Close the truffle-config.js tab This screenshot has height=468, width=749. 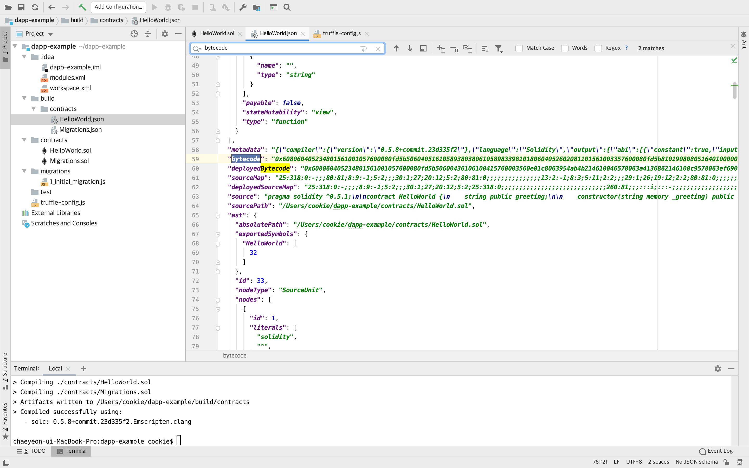367,34
